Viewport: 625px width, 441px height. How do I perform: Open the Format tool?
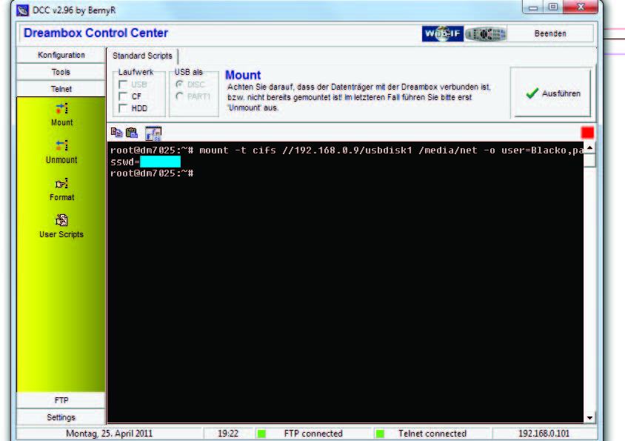61,183
